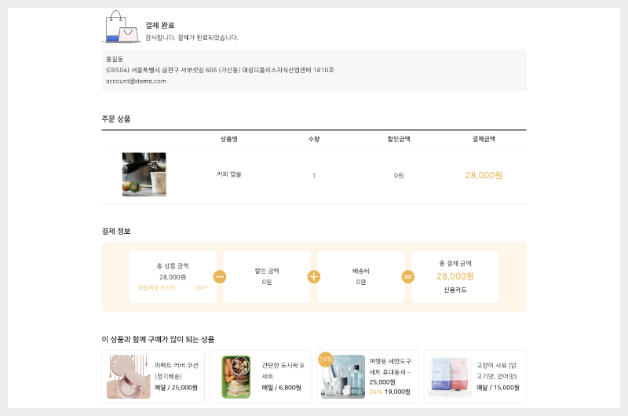The height and width of the screenshot is (416, 628).
Task: Open the 간단한 도시락 B 세트 image
Action: [235, 377]
